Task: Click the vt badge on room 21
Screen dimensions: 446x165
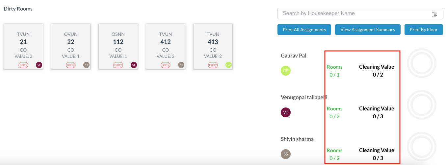Action: [39, 65]
